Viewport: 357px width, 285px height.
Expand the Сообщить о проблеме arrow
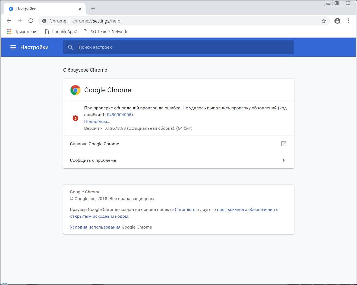[284, 160]
